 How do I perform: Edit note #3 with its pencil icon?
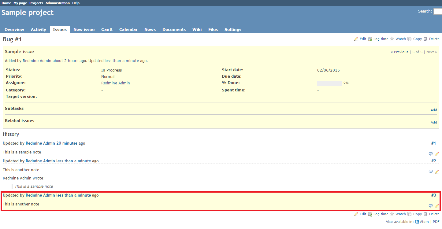437,206
